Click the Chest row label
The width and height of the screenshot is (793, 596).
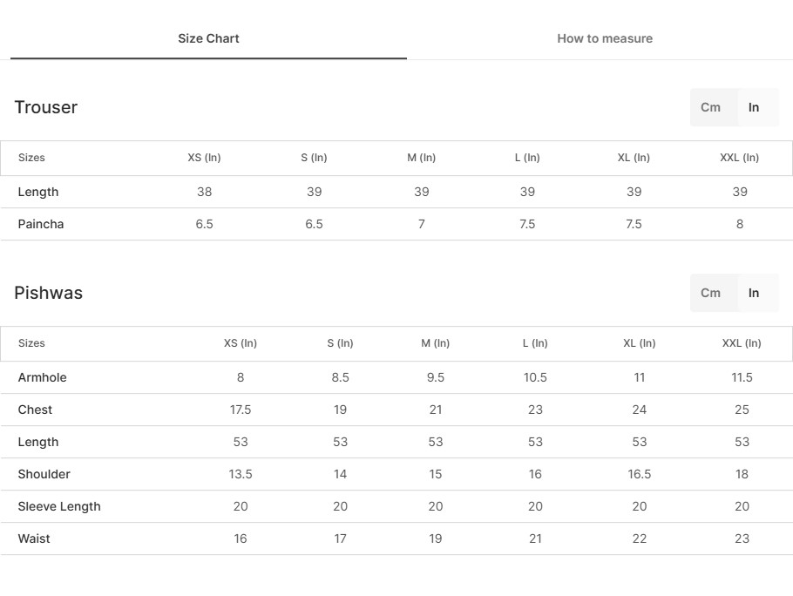[35, 410]
